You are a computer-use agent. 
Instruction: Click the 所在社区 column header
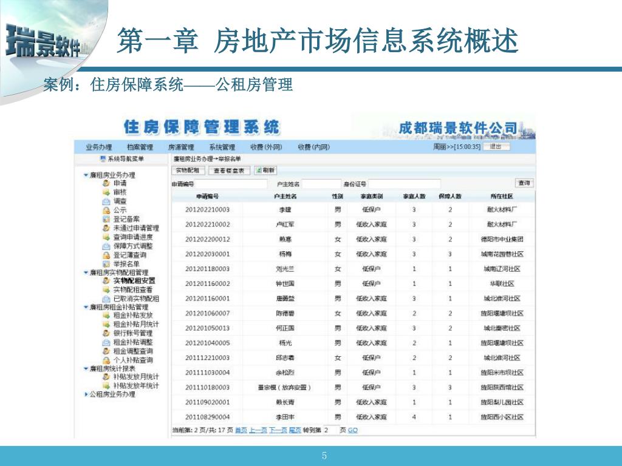[502, 196]
